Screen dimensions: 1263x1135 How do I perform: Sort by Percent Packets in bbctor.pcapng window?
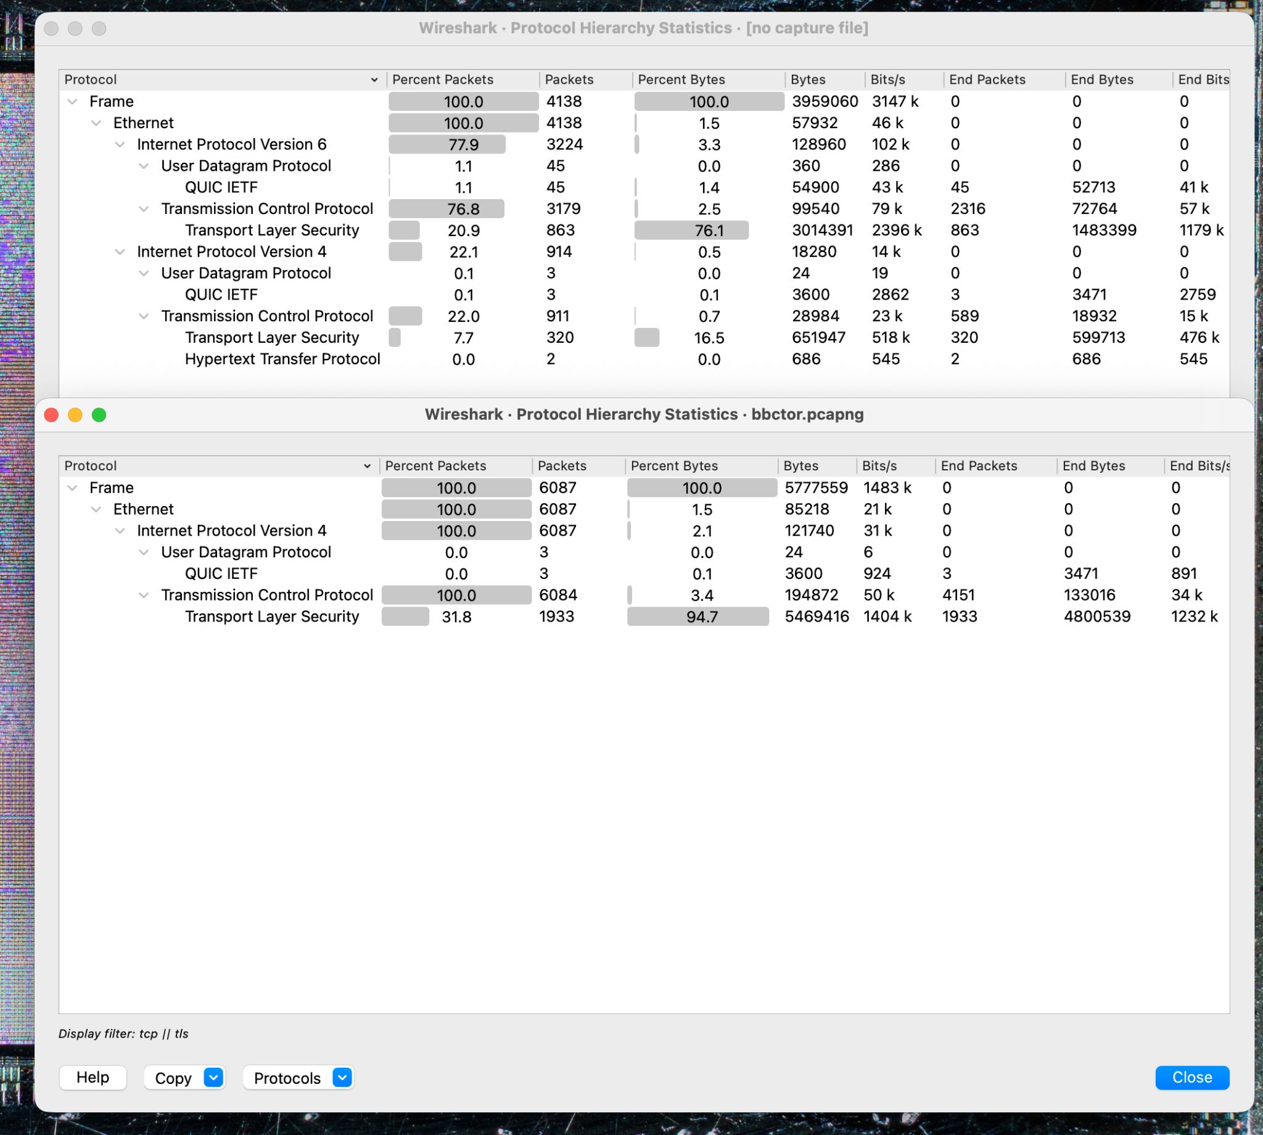click(x=455, y=466)
